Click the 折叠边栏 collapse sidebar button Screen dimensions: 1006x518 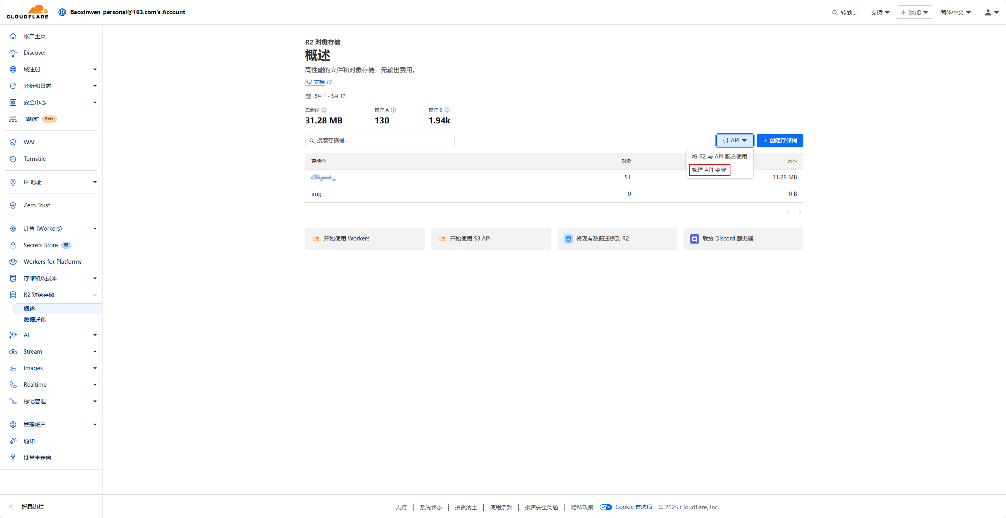point(27,507)
